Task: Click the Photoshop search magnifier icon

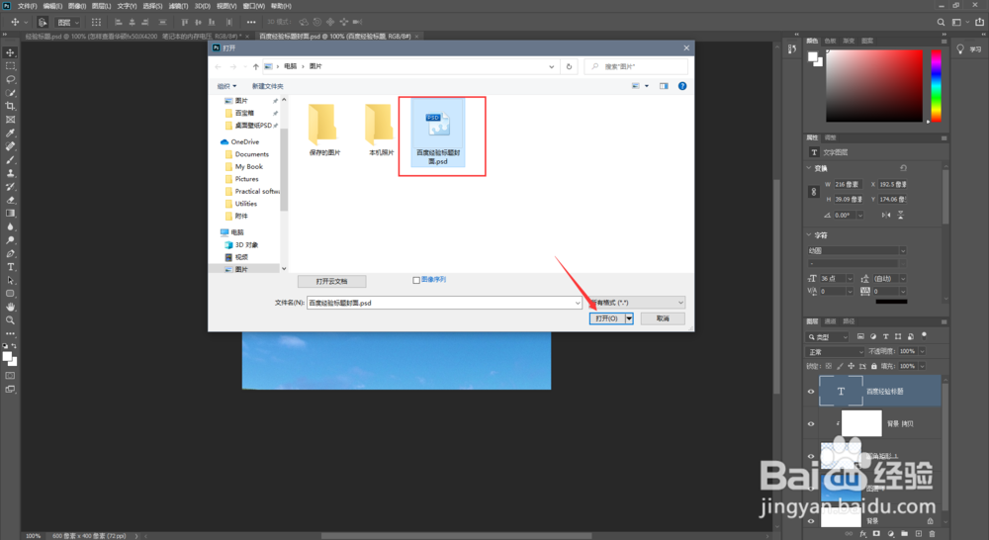Action: pyautogui.click(x=941, y=22)
